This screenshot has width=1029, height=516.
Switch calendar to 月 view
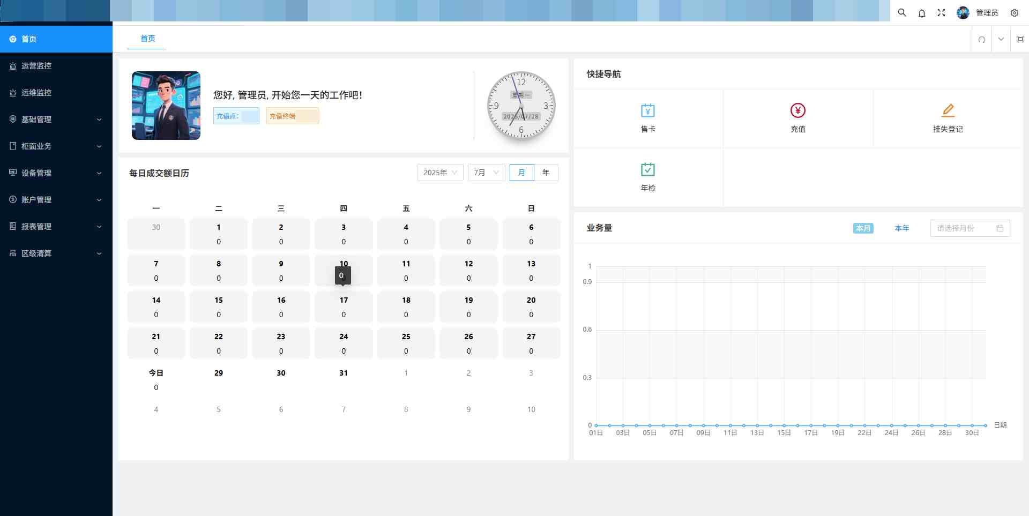click(x=521, y=173)
